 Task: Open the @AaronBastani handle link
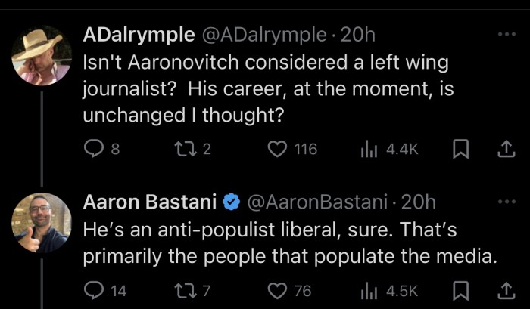click(318, 202)
